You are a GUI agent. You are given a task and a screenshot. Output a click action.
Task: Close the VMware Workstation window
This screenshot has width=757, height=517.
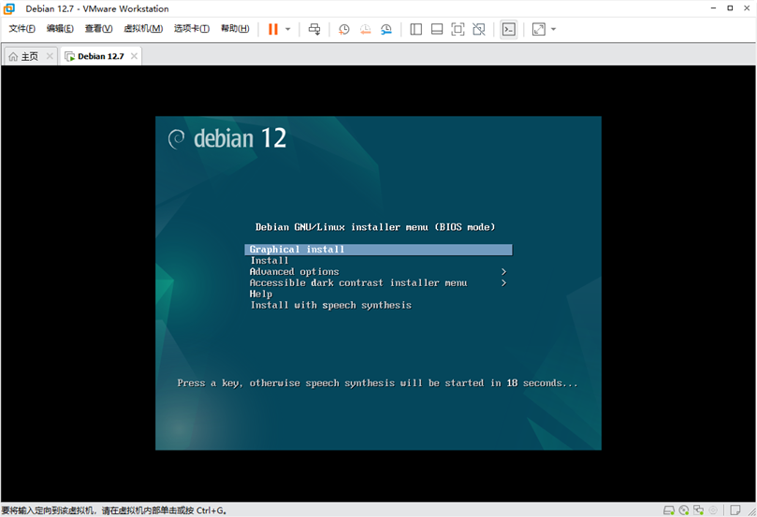(747, 8)
